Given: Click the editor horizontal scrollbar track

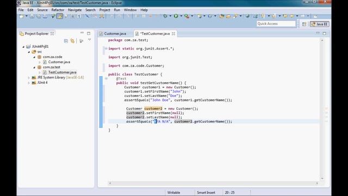Looking at the screenshot, I should 213,183.
